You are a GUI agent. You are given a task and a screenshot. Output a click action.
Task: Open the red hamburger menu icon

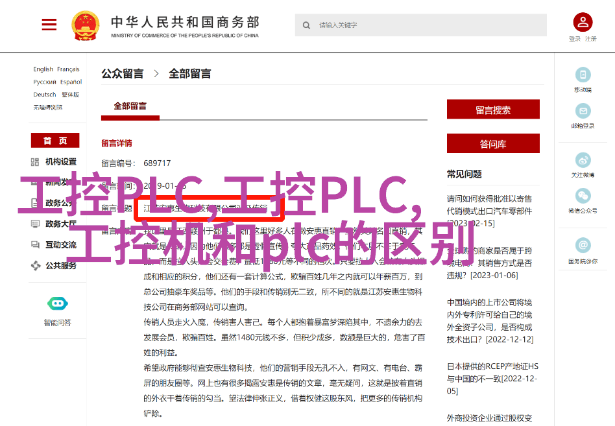(49, 24)
